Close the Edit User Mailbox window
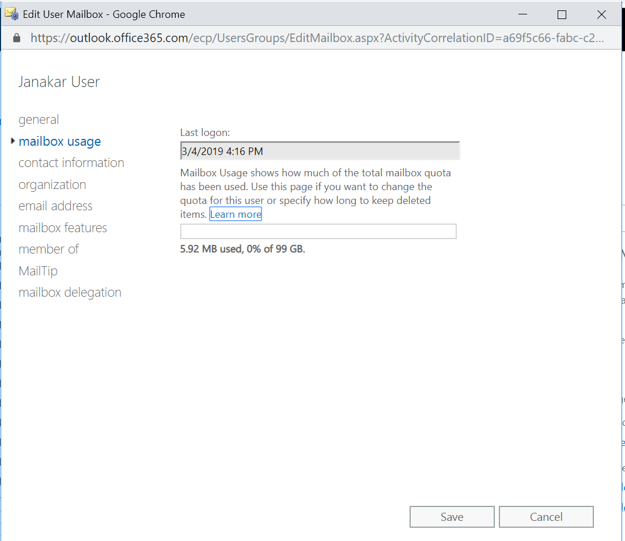Viewport: 625px width, 541px height. click(601, 15)
